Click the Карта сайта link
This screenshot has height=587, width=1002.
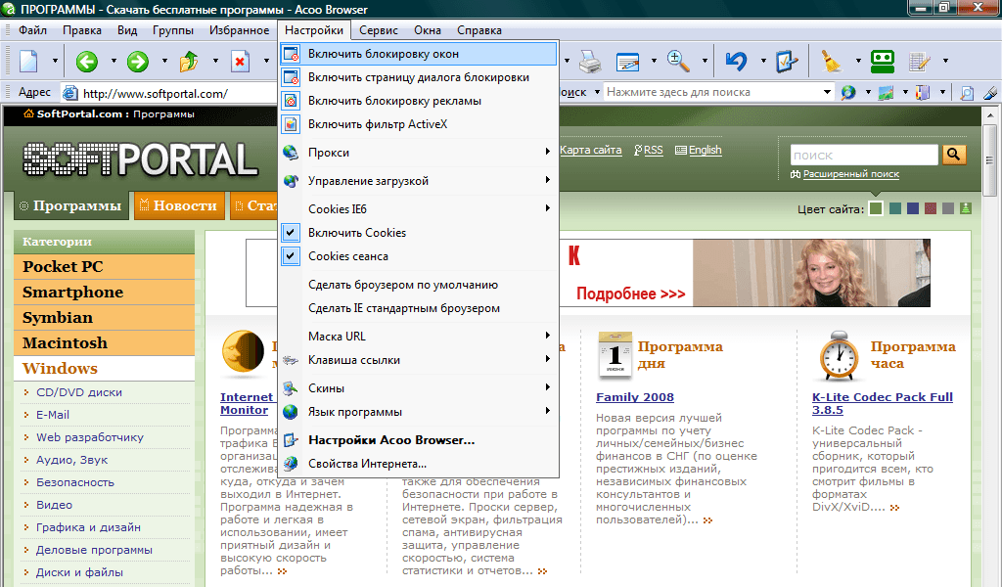click(590, 150)
